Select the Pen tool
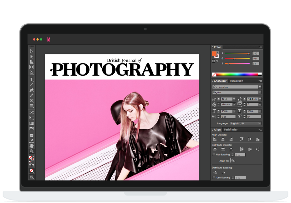This screenshot has height=203, width=291. [x=31, y=90]
